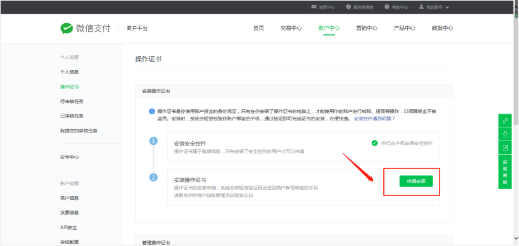Click the scrollbar down arrow
The image size is (519, 246).
[516, 238]
